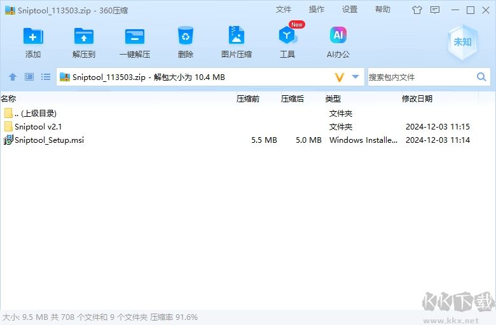Go up one level with the up arrow
This screenshot has height=325, width=496.
(13, 77)
